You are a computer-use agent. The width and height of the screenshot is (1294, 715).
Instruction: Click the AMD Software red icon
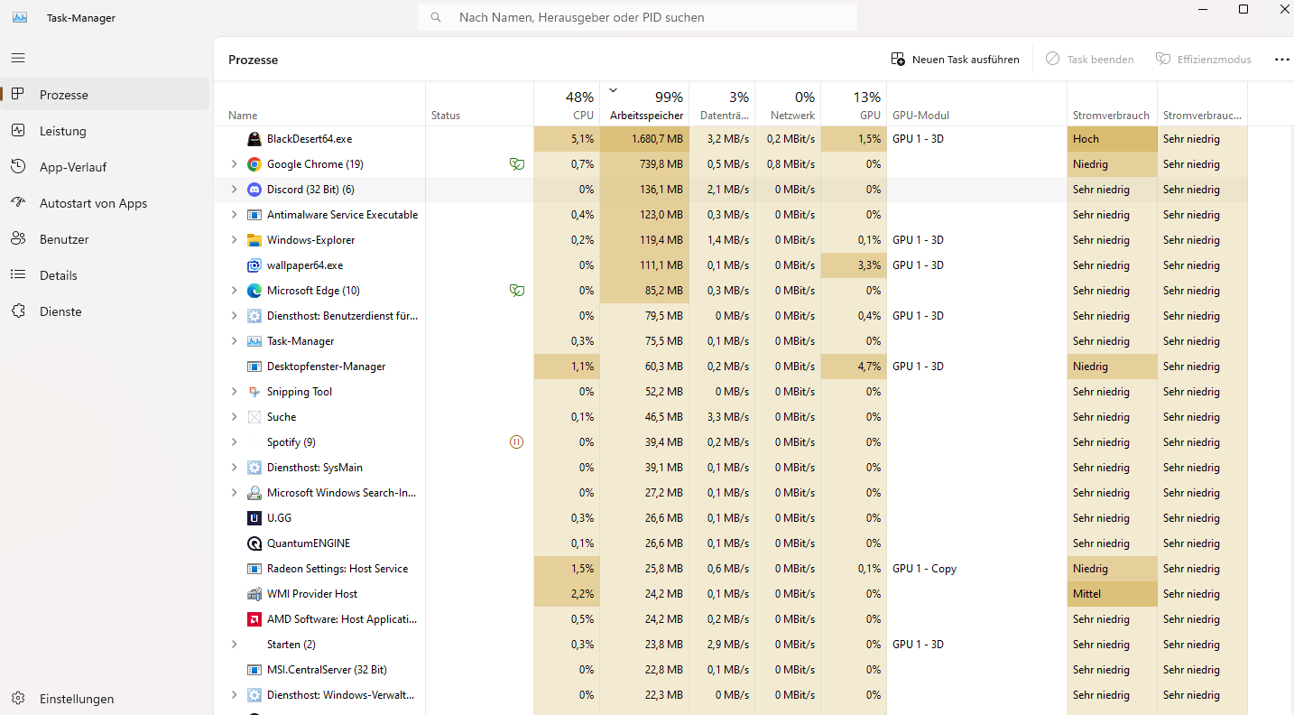[x=254, y=619]
